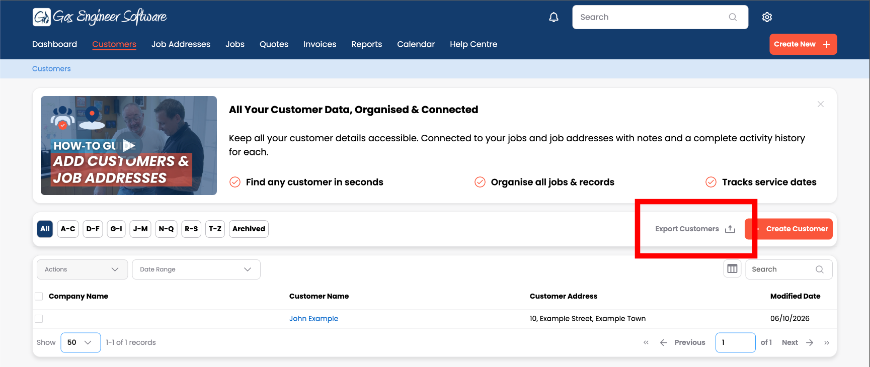Sort by Customer Address column header

point(564,296)
